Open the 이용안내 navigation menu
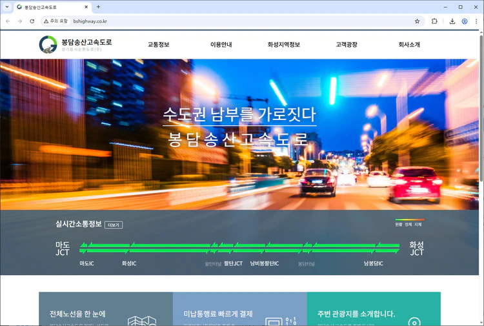The width and height of the screenshot is (484, 326). [x=221, y=45]
